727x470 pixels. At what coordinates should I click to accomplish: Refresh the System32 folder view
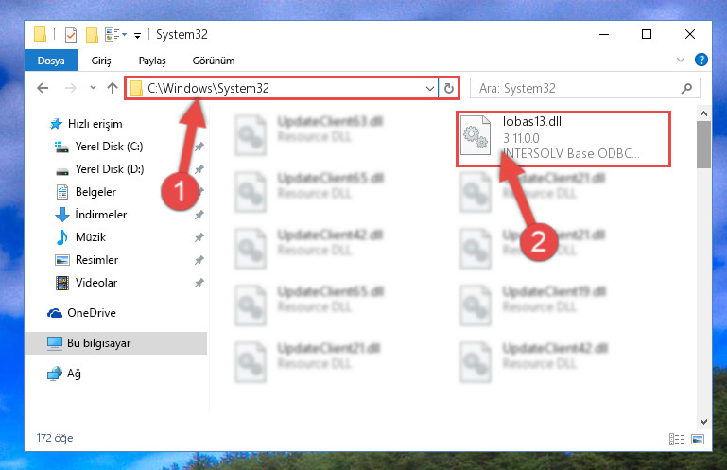pos(448,88)
